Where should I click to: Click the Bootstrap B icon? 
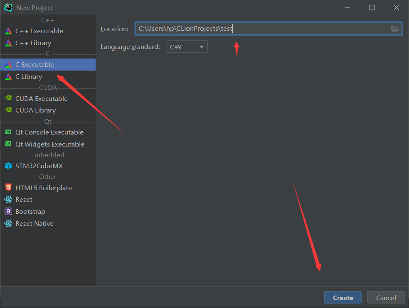click(x=8, y=211)
